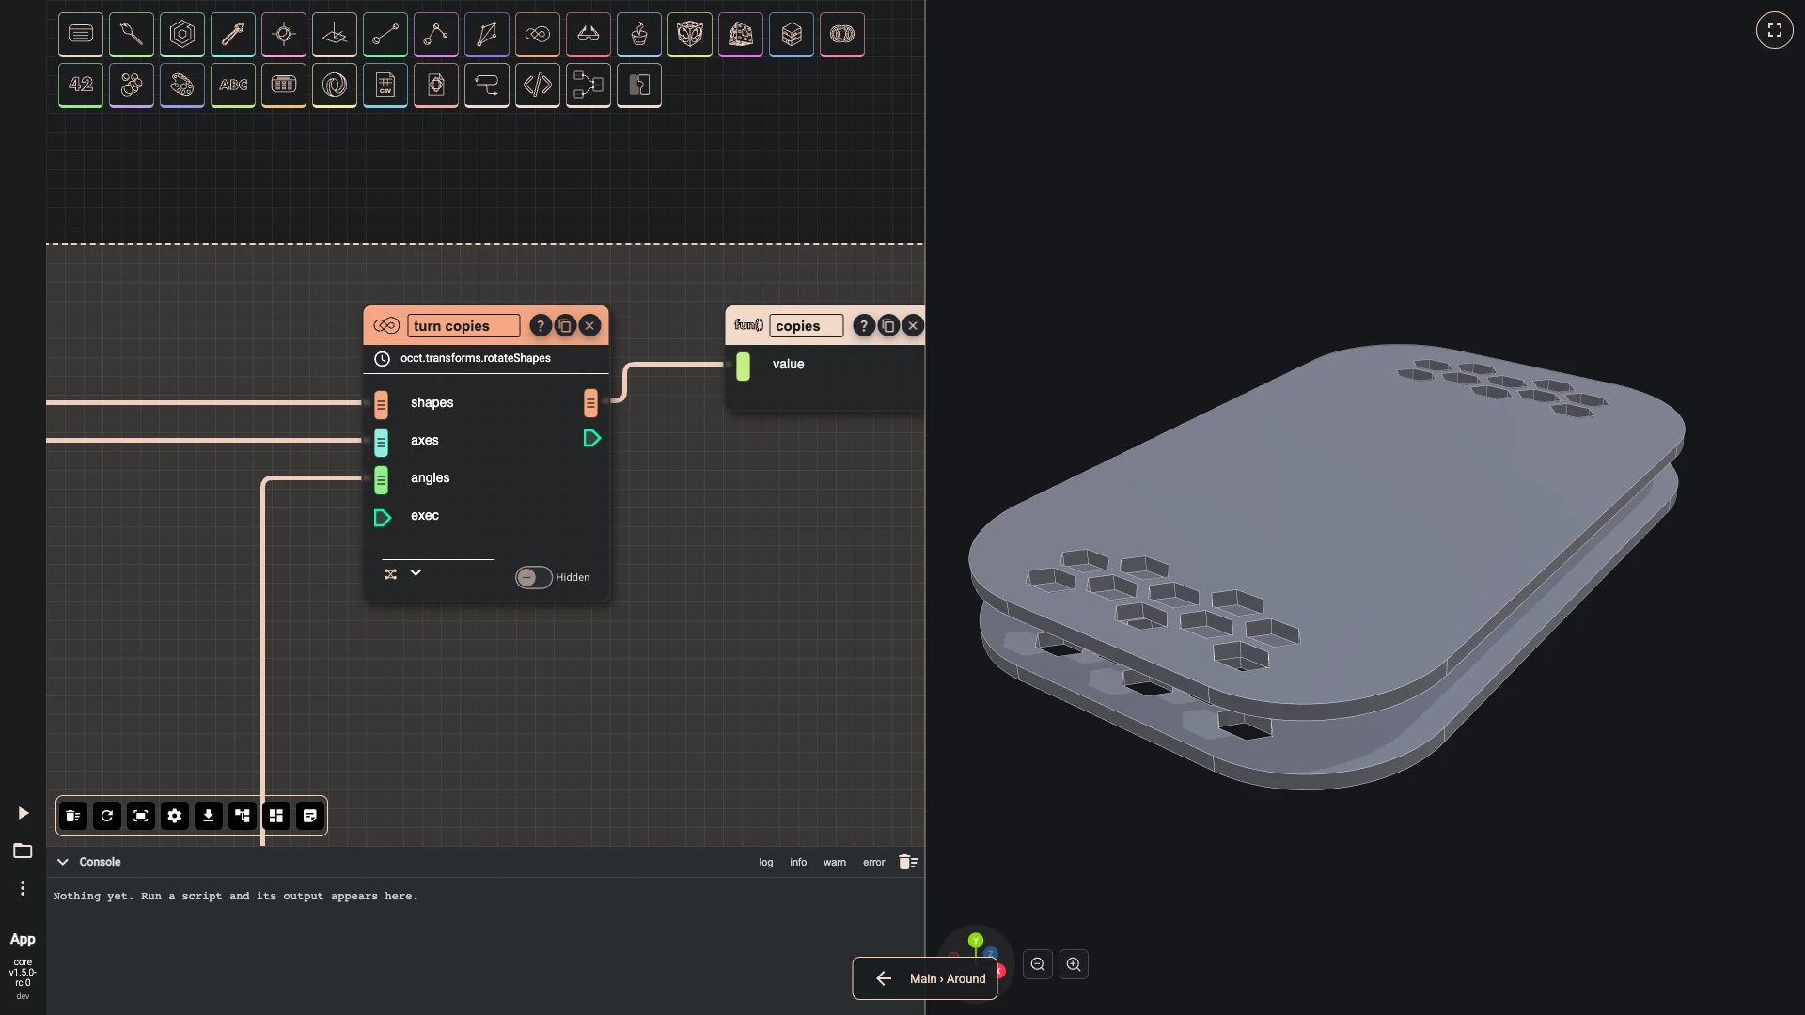Zoom in the 3D viewport
Viewport: 1805px width, 1015px height.
tap(1074, 964)
